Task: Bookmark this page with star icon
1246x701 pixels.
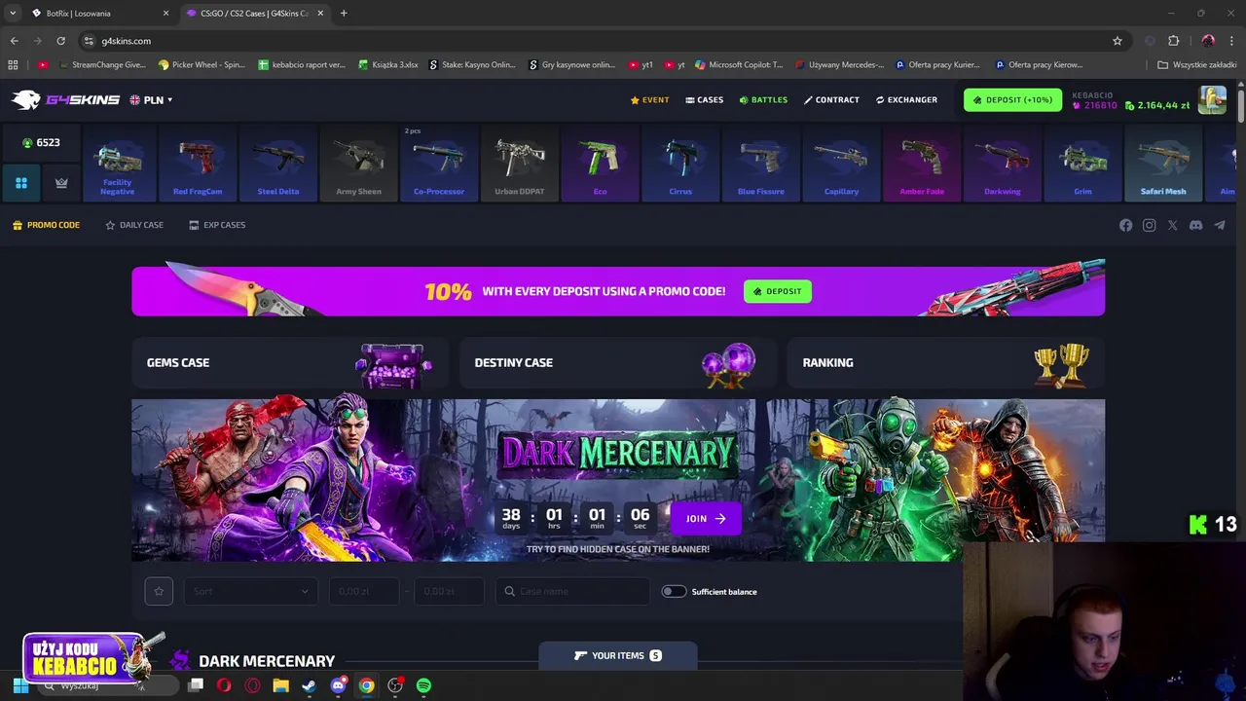Action: click(1118, 41)
